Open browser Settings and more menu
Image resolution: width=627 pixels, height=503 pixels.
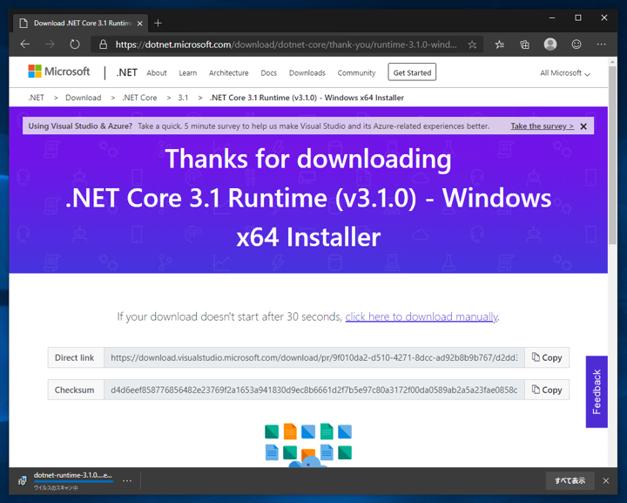[x=602, y=44]
